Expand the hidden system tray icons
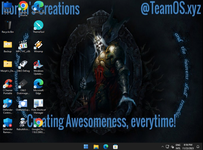Screen dimensions: 203x150 coord(163,147)
